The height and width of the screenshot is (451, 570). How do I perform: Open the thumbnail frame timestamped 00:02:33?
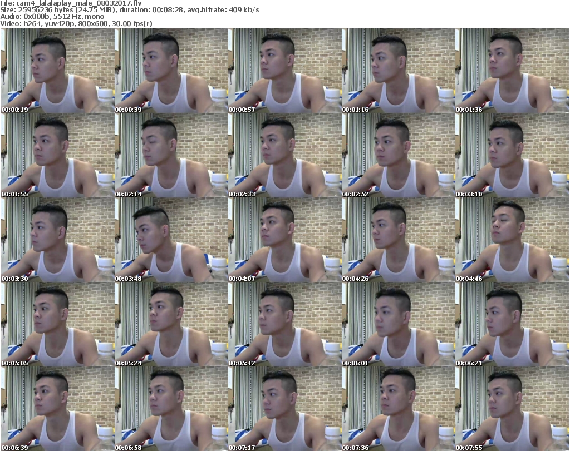[284, 155]
